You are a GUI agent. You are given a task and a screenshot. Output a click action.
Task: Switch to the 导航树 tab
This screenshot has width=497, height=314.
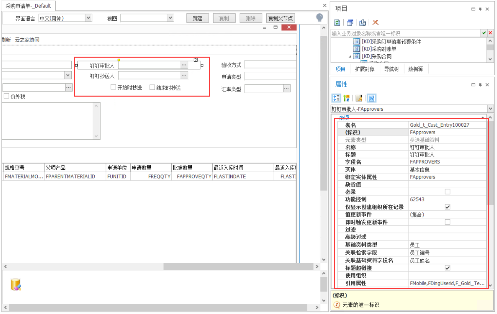[x=391, y=69]
